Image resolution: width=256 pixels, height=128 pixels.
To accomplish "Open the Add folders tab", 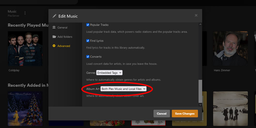I will [62, 37].
